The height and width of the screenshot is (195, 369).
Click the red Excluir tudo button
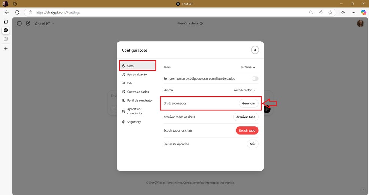[x=247, y=130]
